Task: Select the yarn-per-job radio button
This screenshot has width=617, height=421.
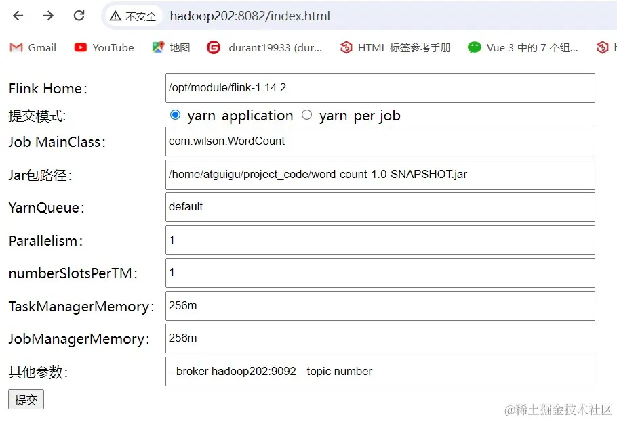Action: pyautogui.click(x=306, y=114)
